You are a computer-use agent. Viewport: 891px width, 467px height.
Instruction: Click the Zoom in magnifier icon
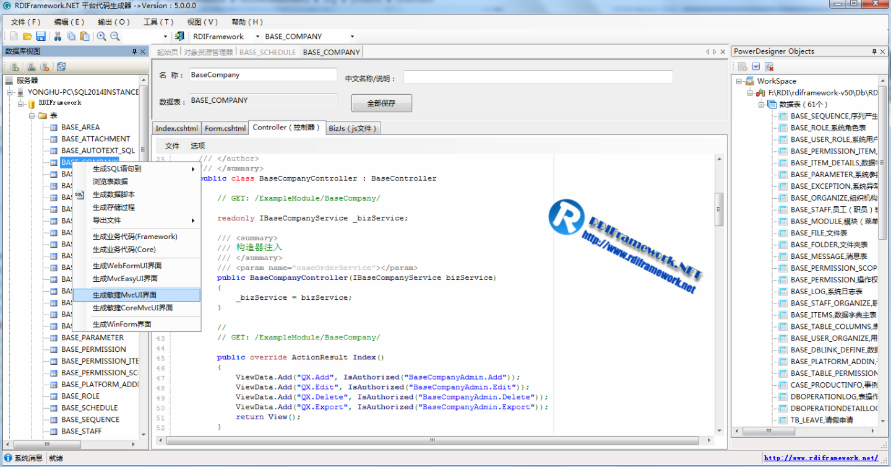tap(101, 37)
